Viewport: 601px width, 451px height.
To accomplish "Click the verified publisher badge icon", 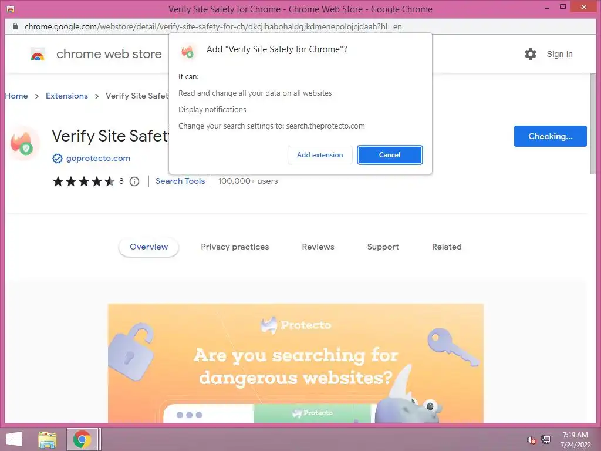I will (58, 159).
